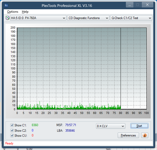Open the 8 X CLV speed dropdown
This screenshot has width=157, height=150.
(111, 126)
